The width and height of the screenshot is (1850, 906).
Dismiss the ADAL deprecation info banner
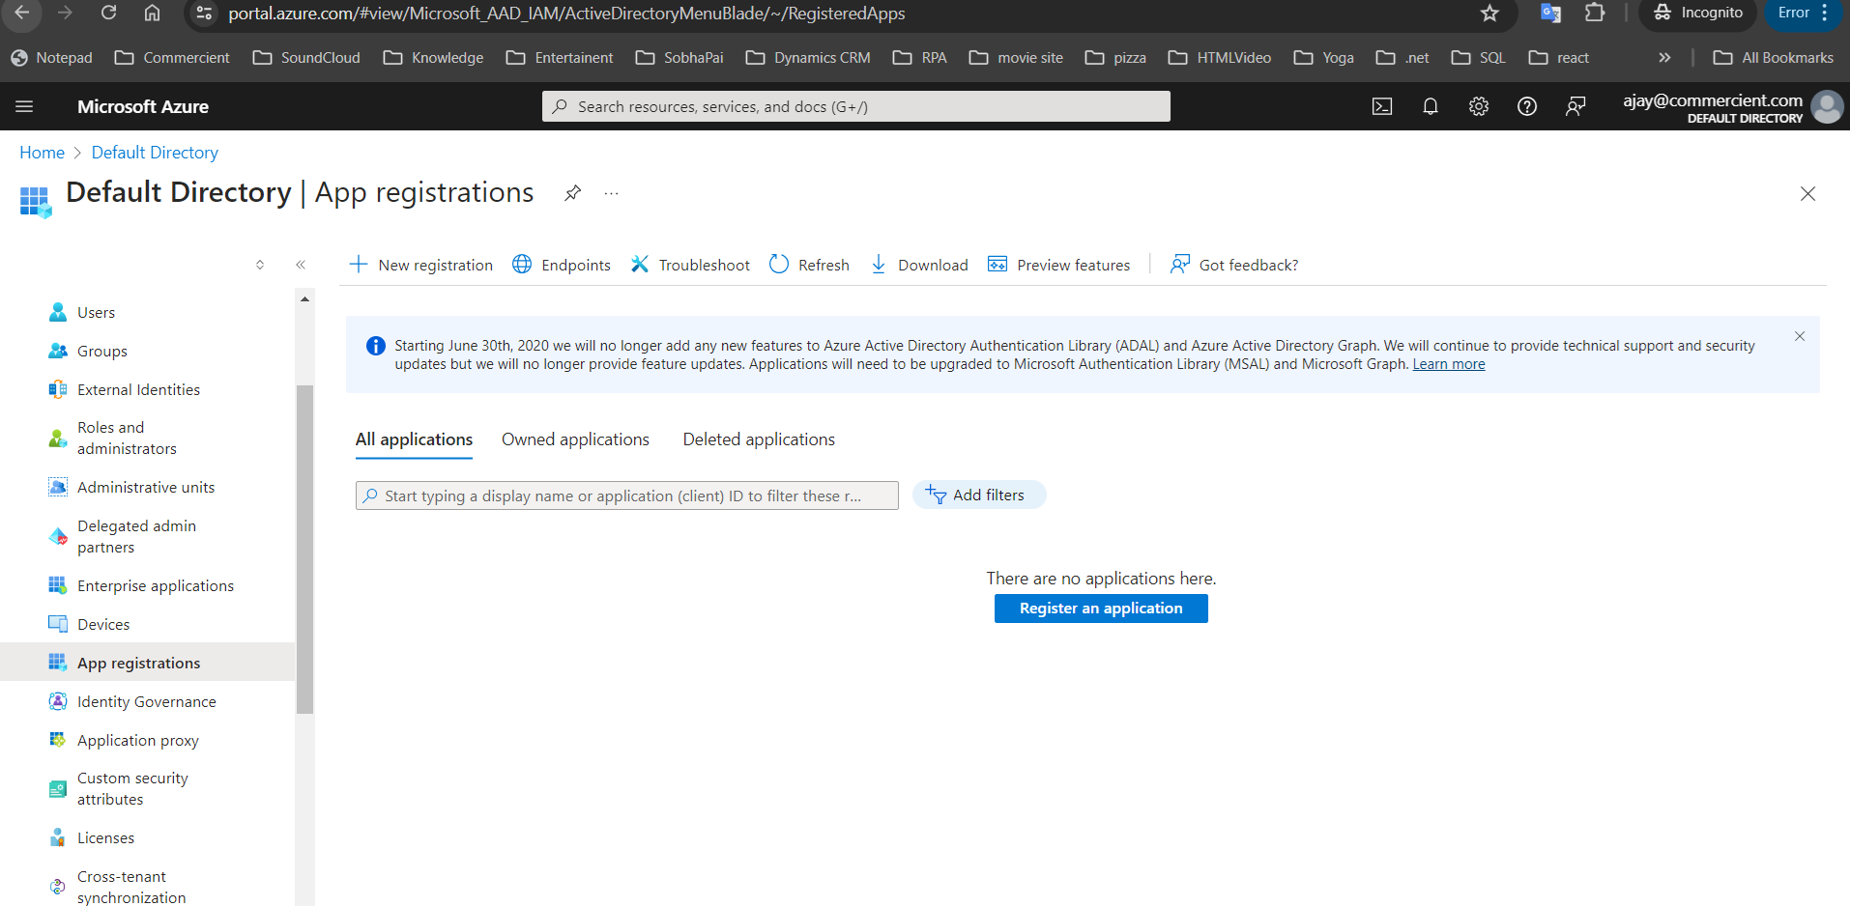[1800, 336]
